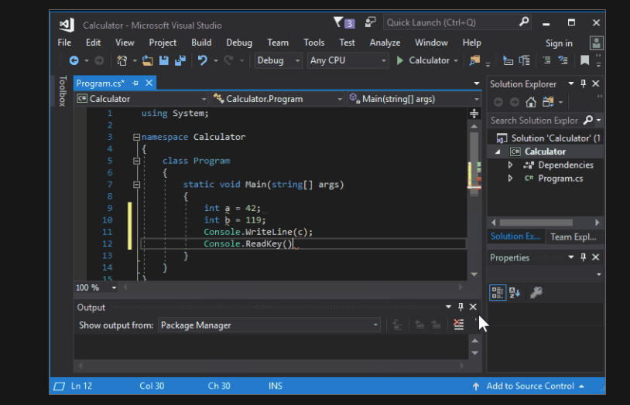The height and width of the screenshot is (405, 630).
Task: Click Add to Source Control
Action: [x=530, y=386]
